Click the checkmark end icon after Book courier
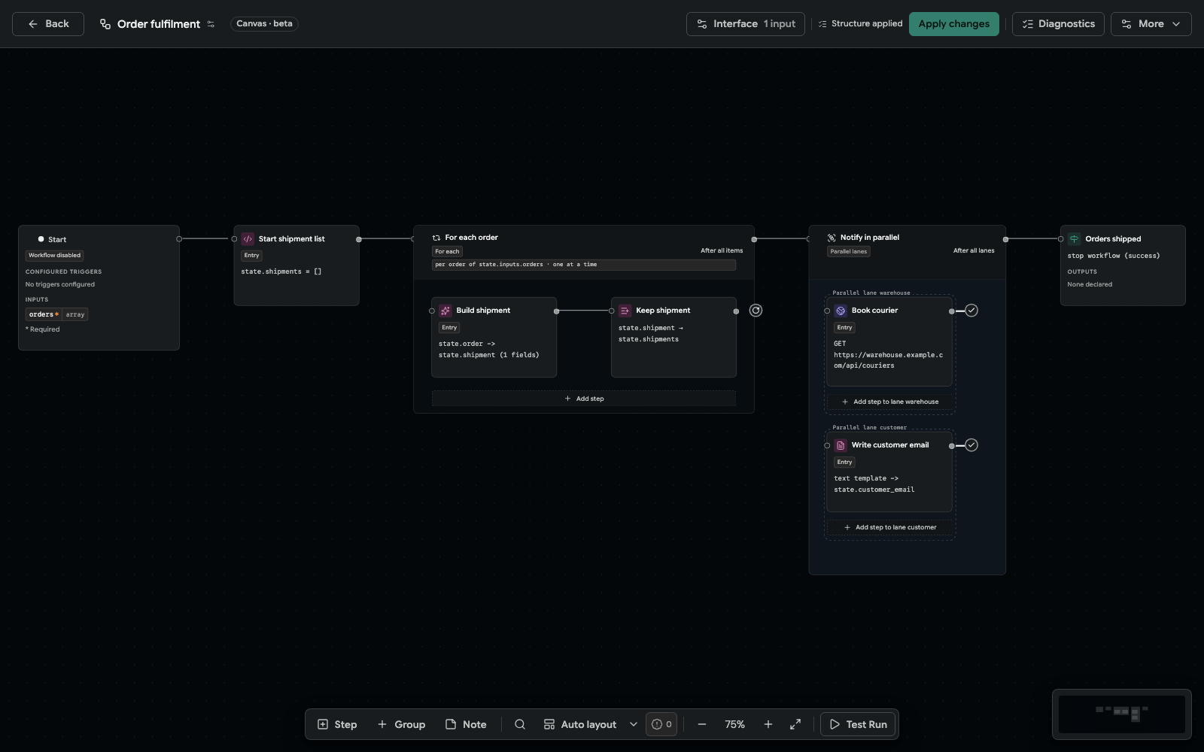This screenshot has width=1204, height=752. pos(971,311)
